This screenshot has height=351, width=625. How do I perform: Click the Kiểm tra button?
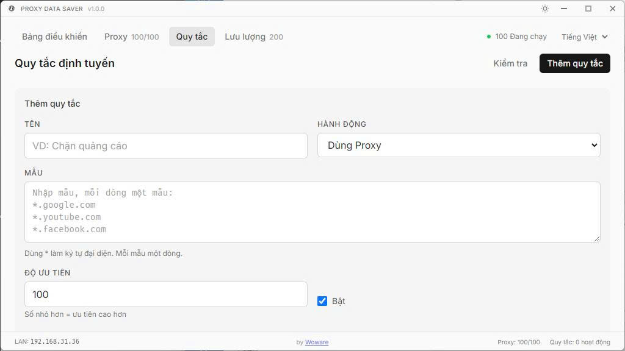click(510, 63)
